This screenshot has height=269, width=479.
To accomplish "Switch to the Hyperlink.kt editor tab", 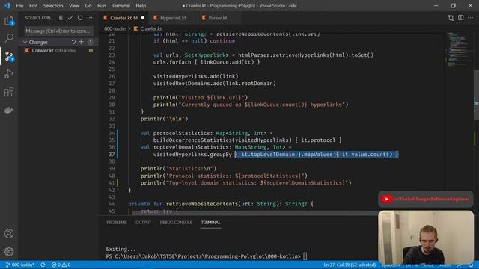I will point(173,18).
